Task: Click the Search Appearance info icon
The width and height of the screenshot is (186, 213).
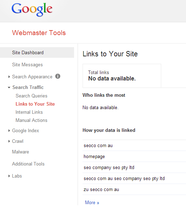Action: click(58, 76)
